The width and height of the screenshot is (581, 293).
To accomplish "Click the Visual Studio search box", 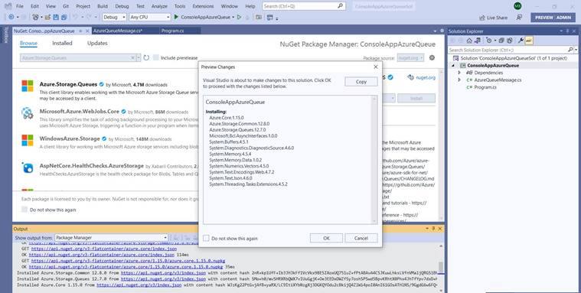I will coord(304,6).
